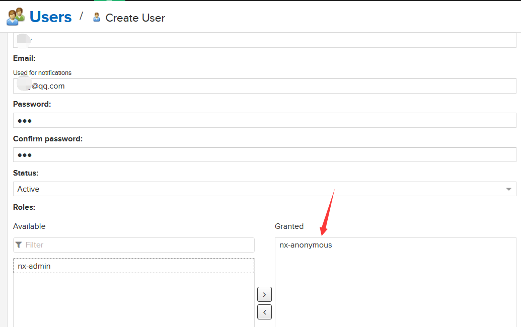Viewport: 521px width, 327px height.
Task: Focus the Filter roles input
Action: click(x=136, y=245)
